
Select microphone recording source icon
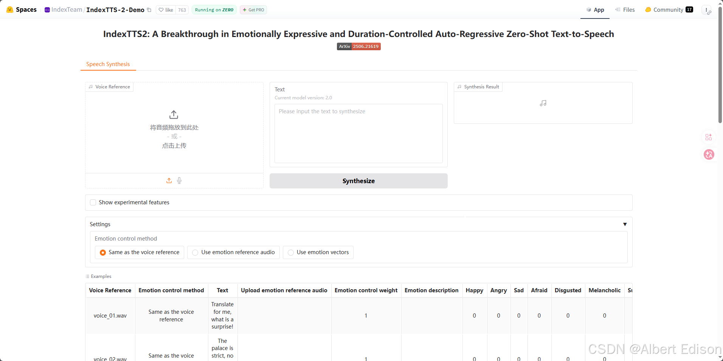click(x=179, y=180)
